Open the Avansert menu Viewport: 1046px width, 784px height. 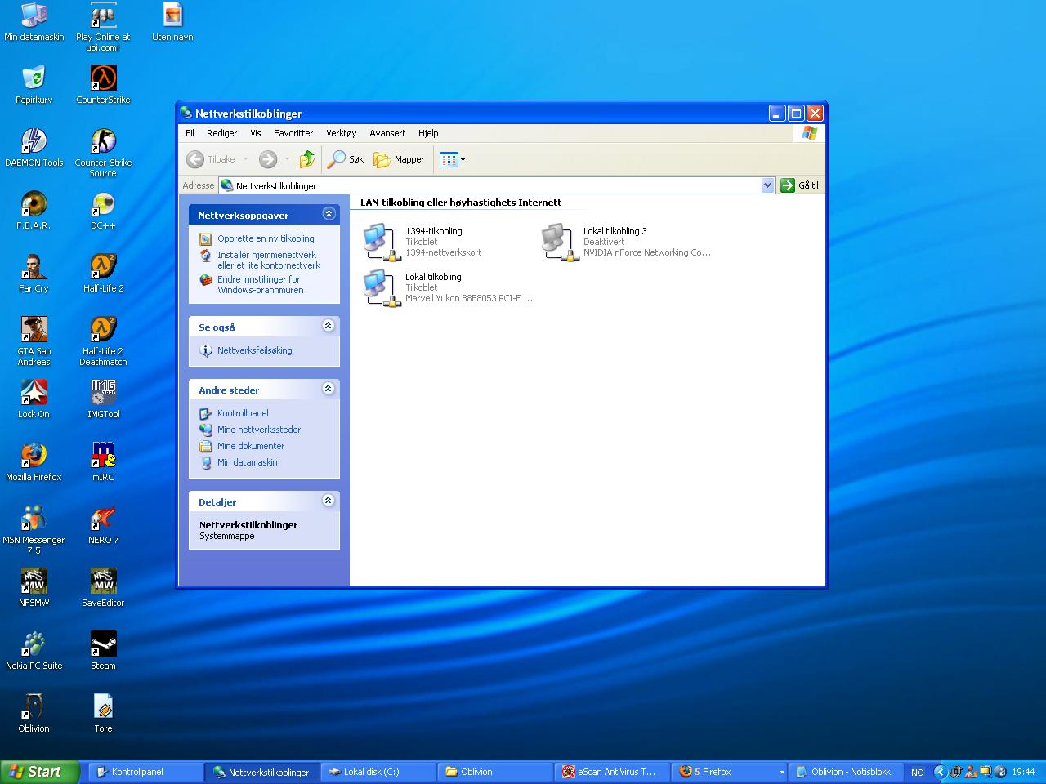(x=387, y=133)
